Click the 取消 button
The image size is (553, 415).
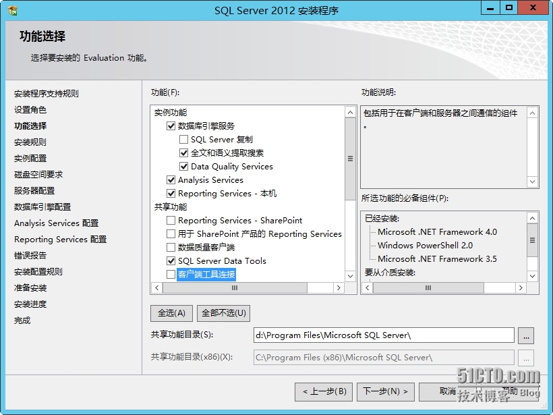coord(447,391)
